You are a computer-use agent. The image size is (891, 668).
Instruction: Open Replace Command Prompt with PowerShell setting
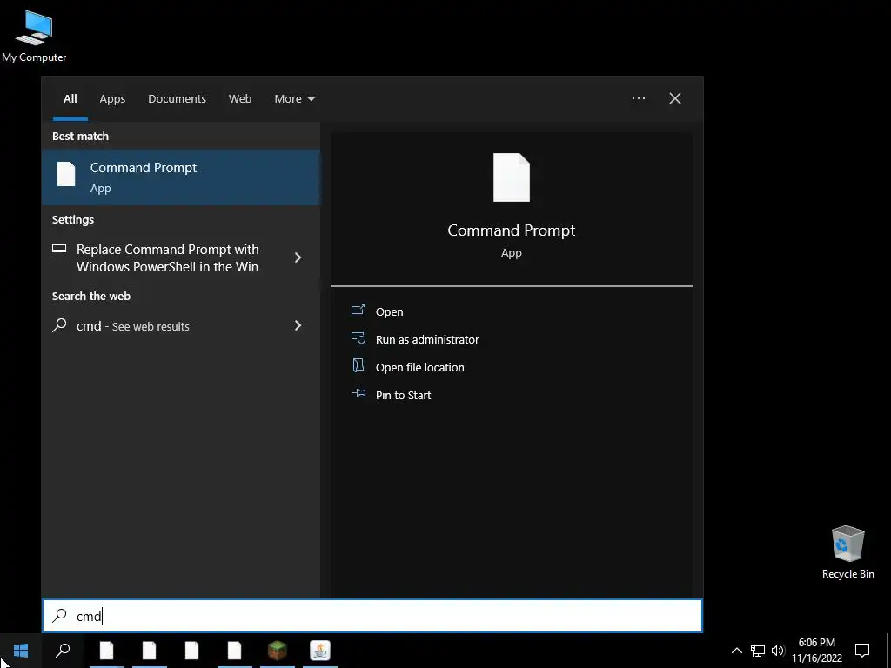pos(167,257)
